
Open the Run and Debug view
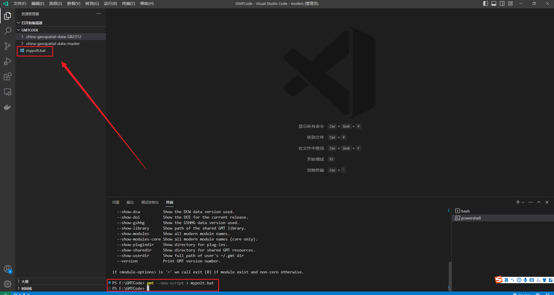8,61
